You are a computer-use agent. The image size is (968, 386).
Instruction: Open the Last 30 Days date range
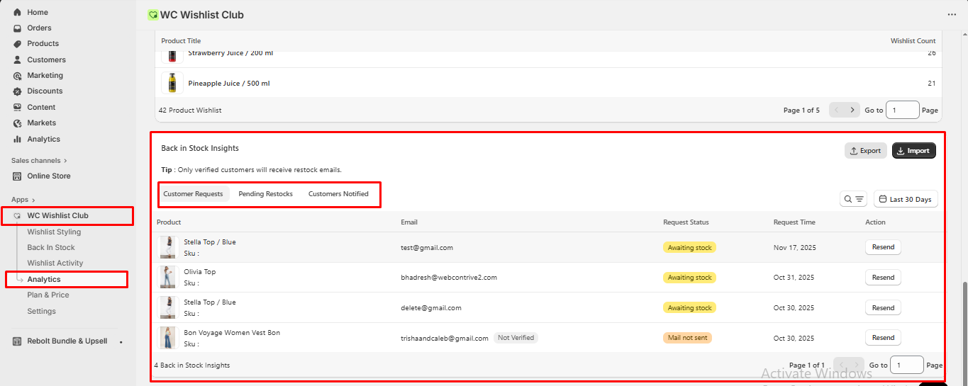pos(906,200)
